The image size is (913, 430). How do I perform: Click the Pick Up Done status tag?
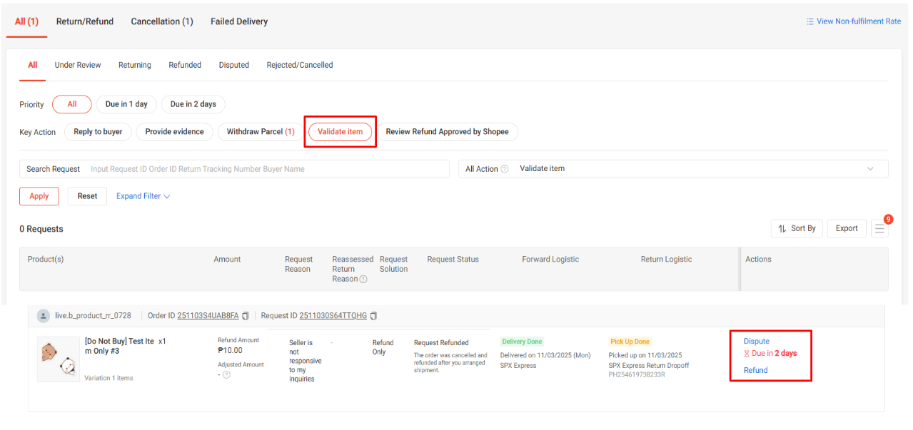point(630,342)
